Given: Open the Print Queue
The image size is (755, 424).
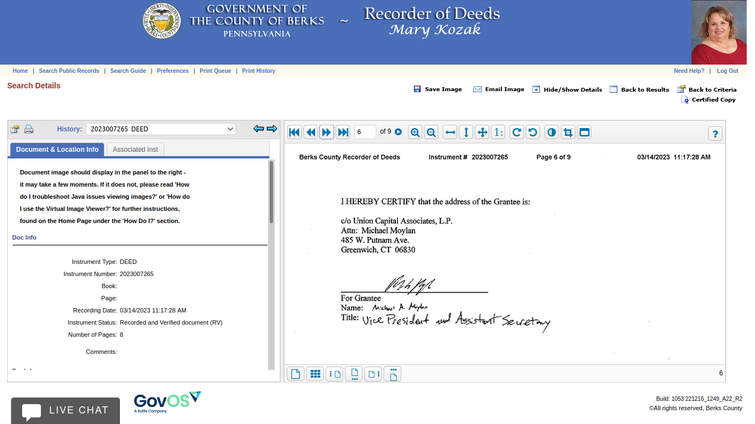Looking at the screenshot, I should point(216,71).
